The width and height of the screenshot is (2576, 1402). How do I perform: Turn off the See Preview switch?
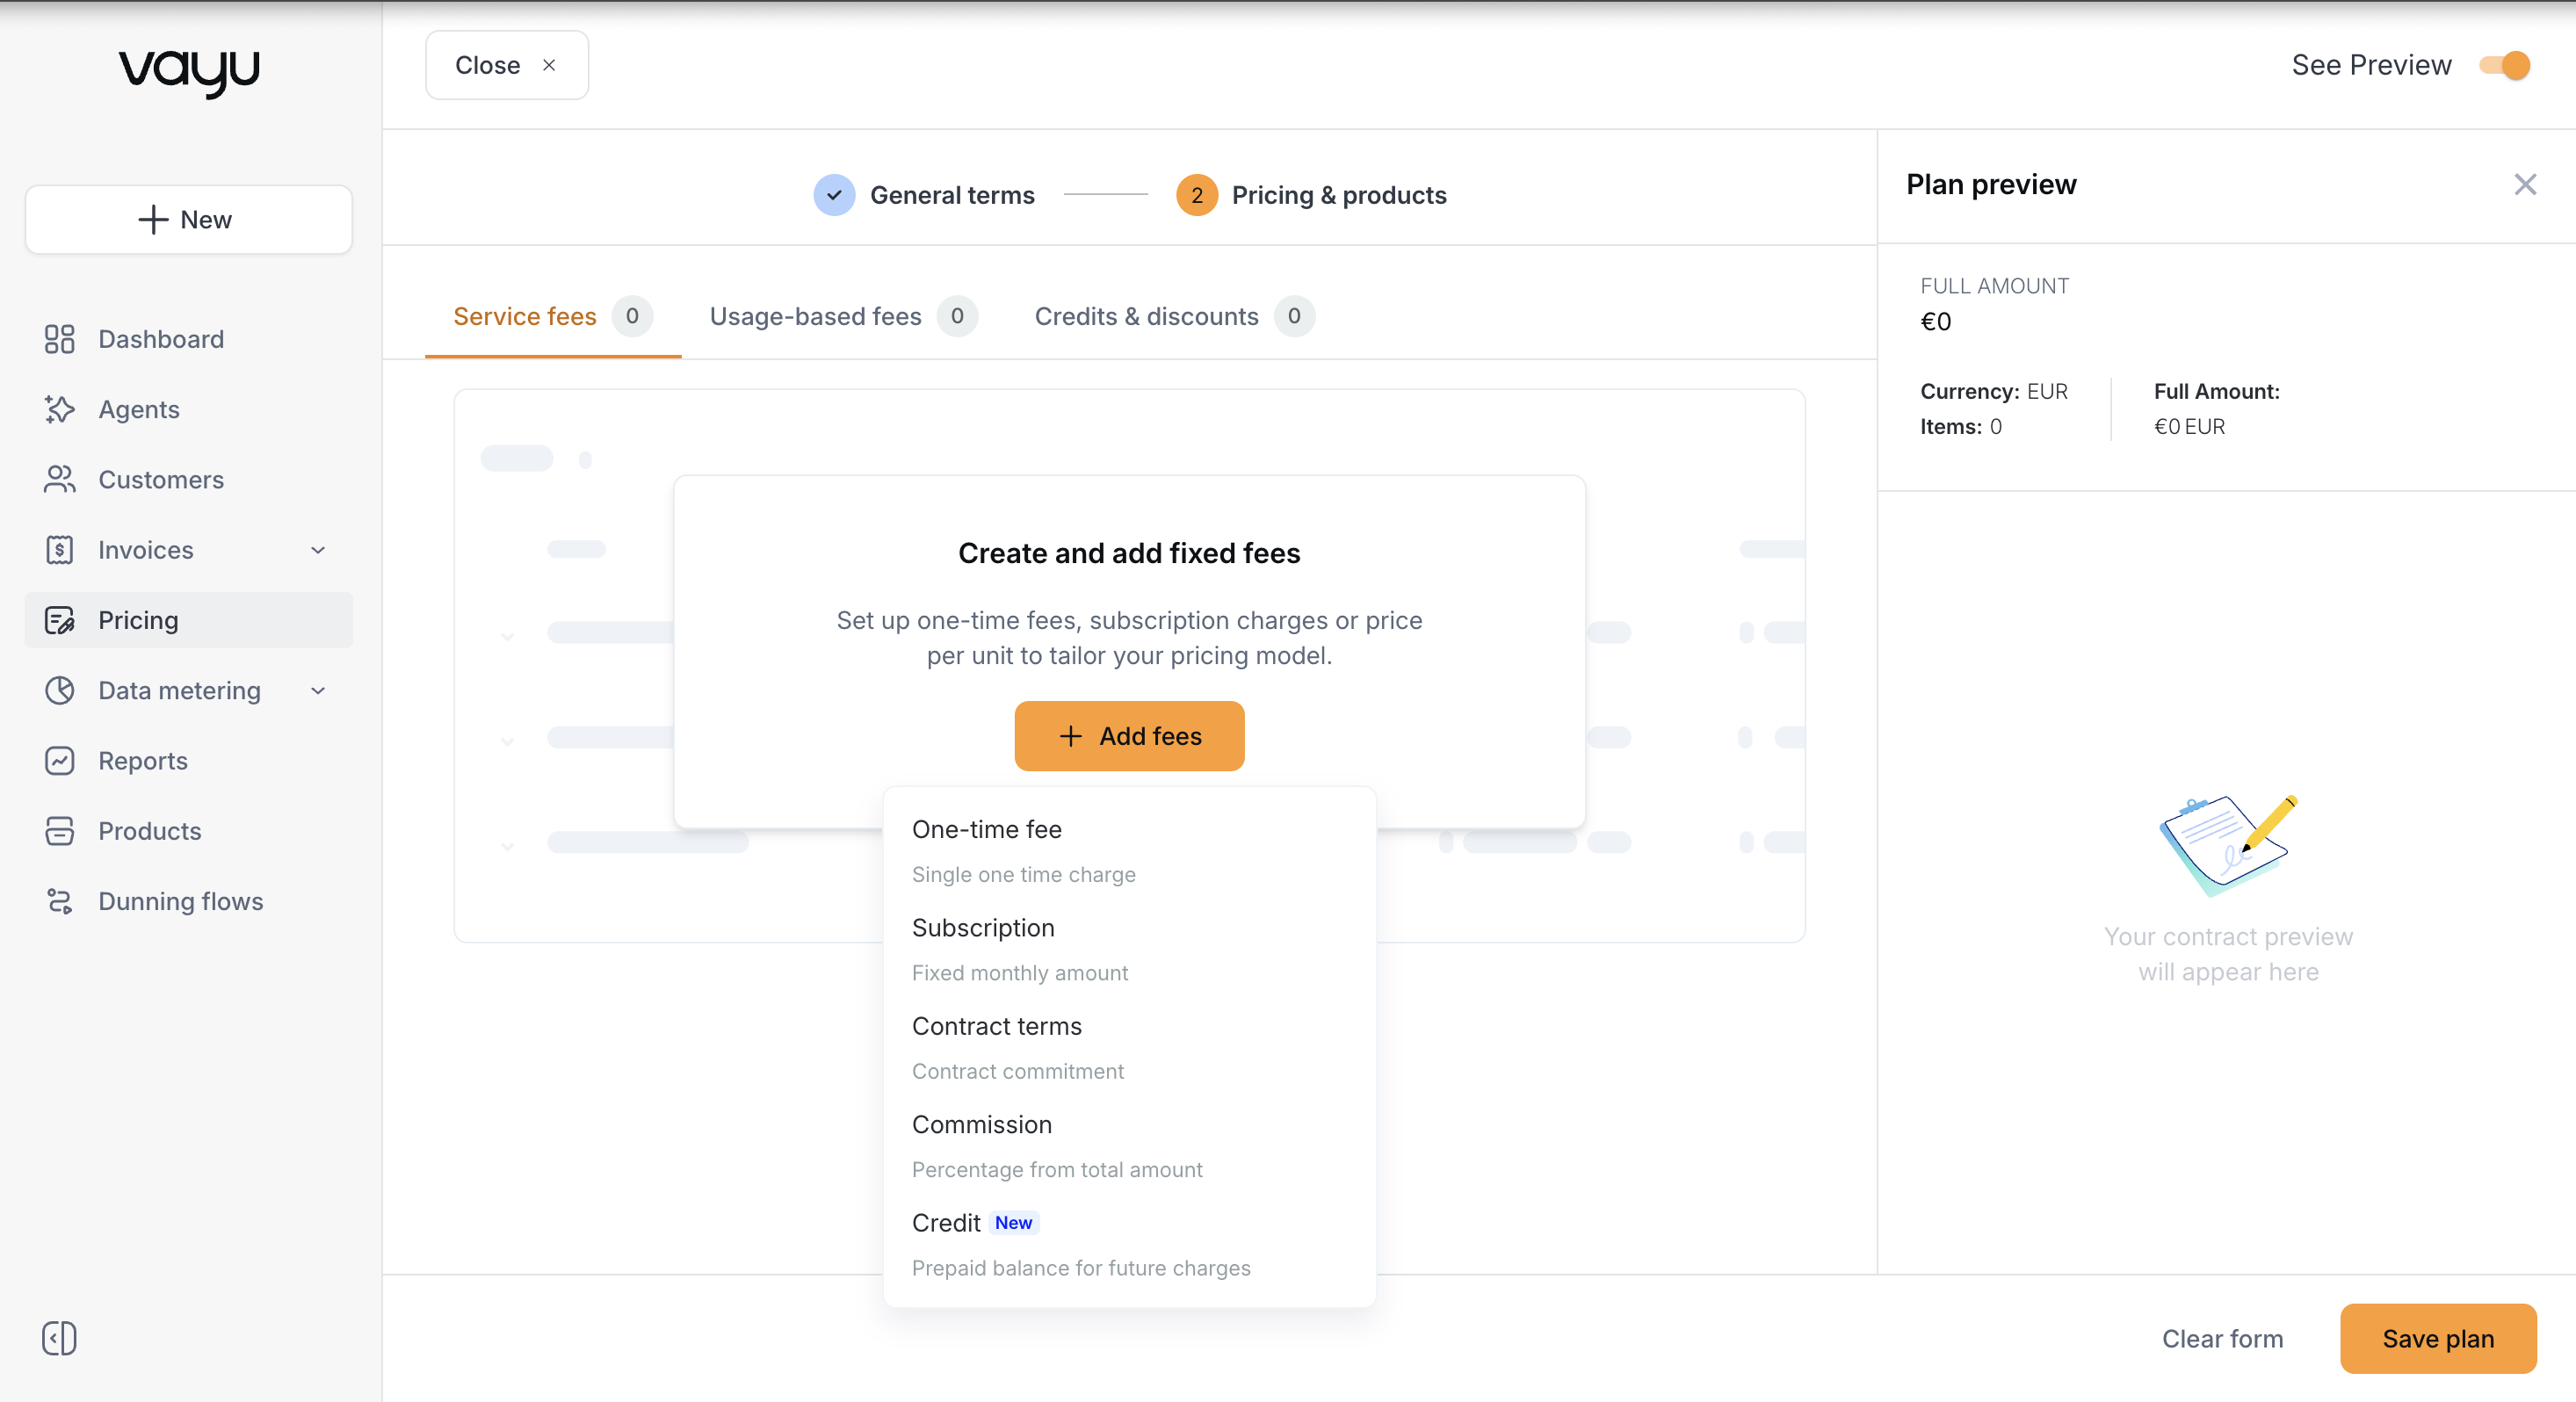click(2504, 65)
